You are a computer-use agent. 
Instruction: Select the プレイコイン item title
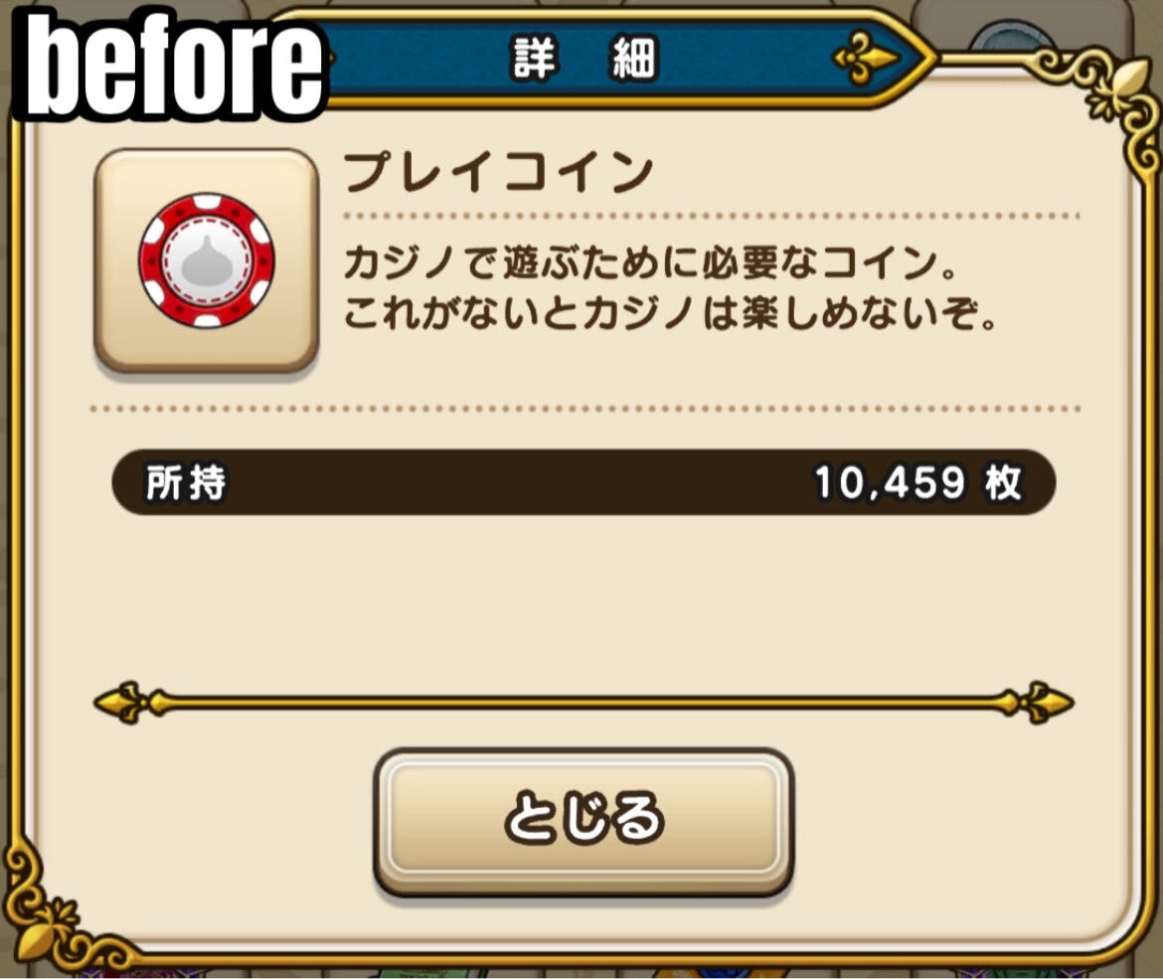click(498, 173)
